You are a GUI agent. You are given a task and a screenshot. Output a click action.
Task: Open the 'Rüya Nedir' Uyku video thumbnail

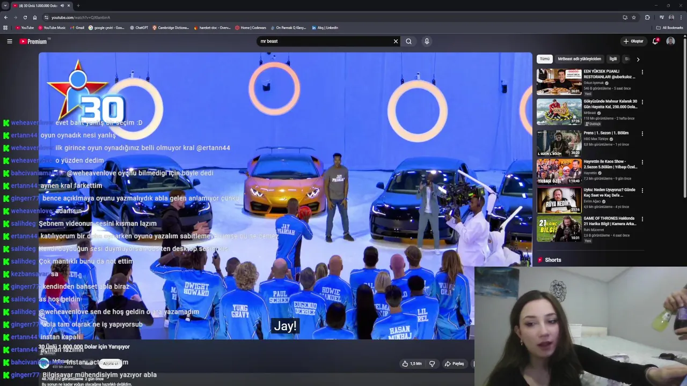[559, 200]
